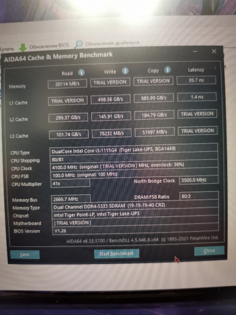Close the benchmark window with X
Image resolution: width=236 pixels, height=315 pixels.
click(214, 51)
